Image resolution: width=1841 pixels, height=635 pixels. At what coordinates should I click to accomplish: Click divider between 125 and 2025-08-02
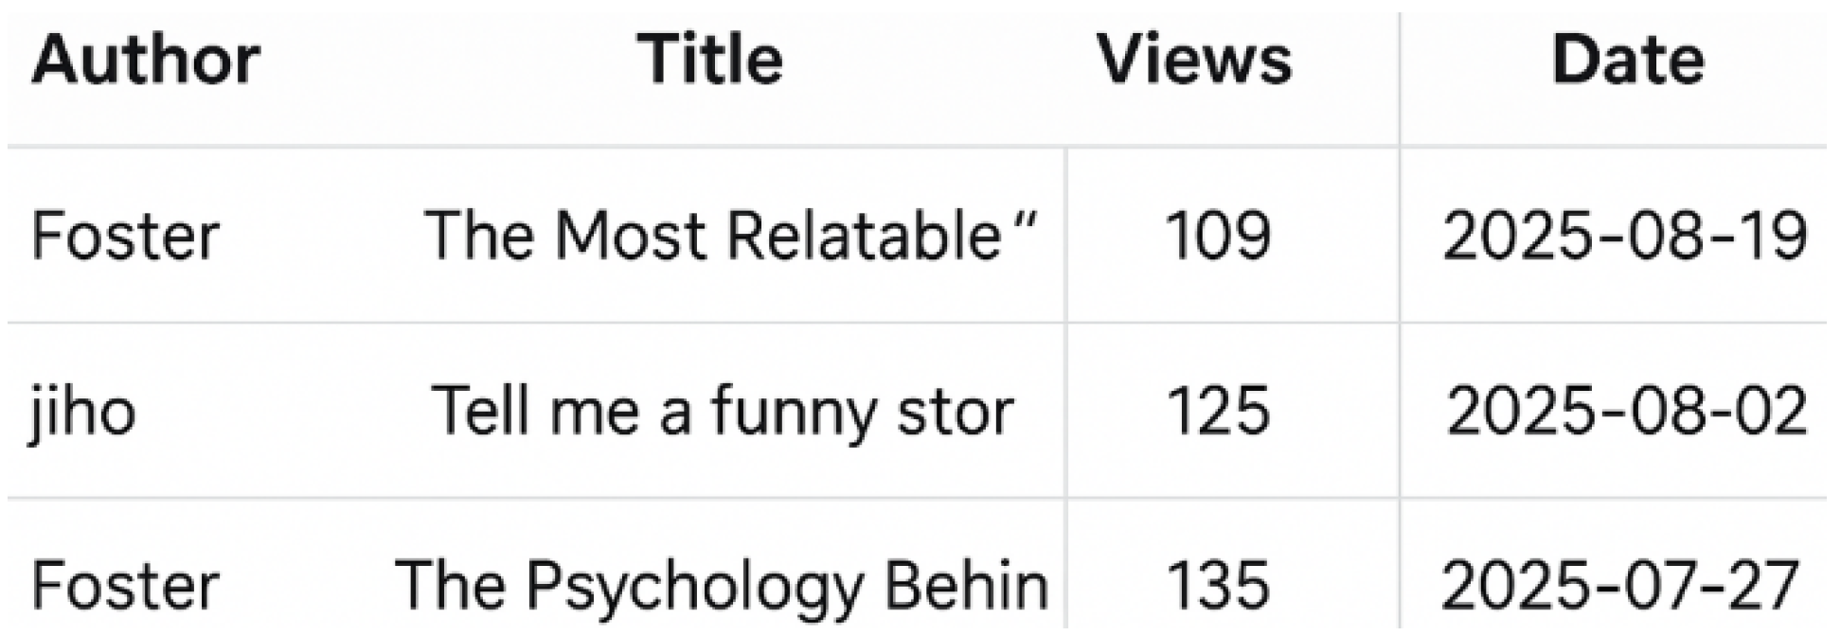pyautogui.click(x=1399, y=412)
